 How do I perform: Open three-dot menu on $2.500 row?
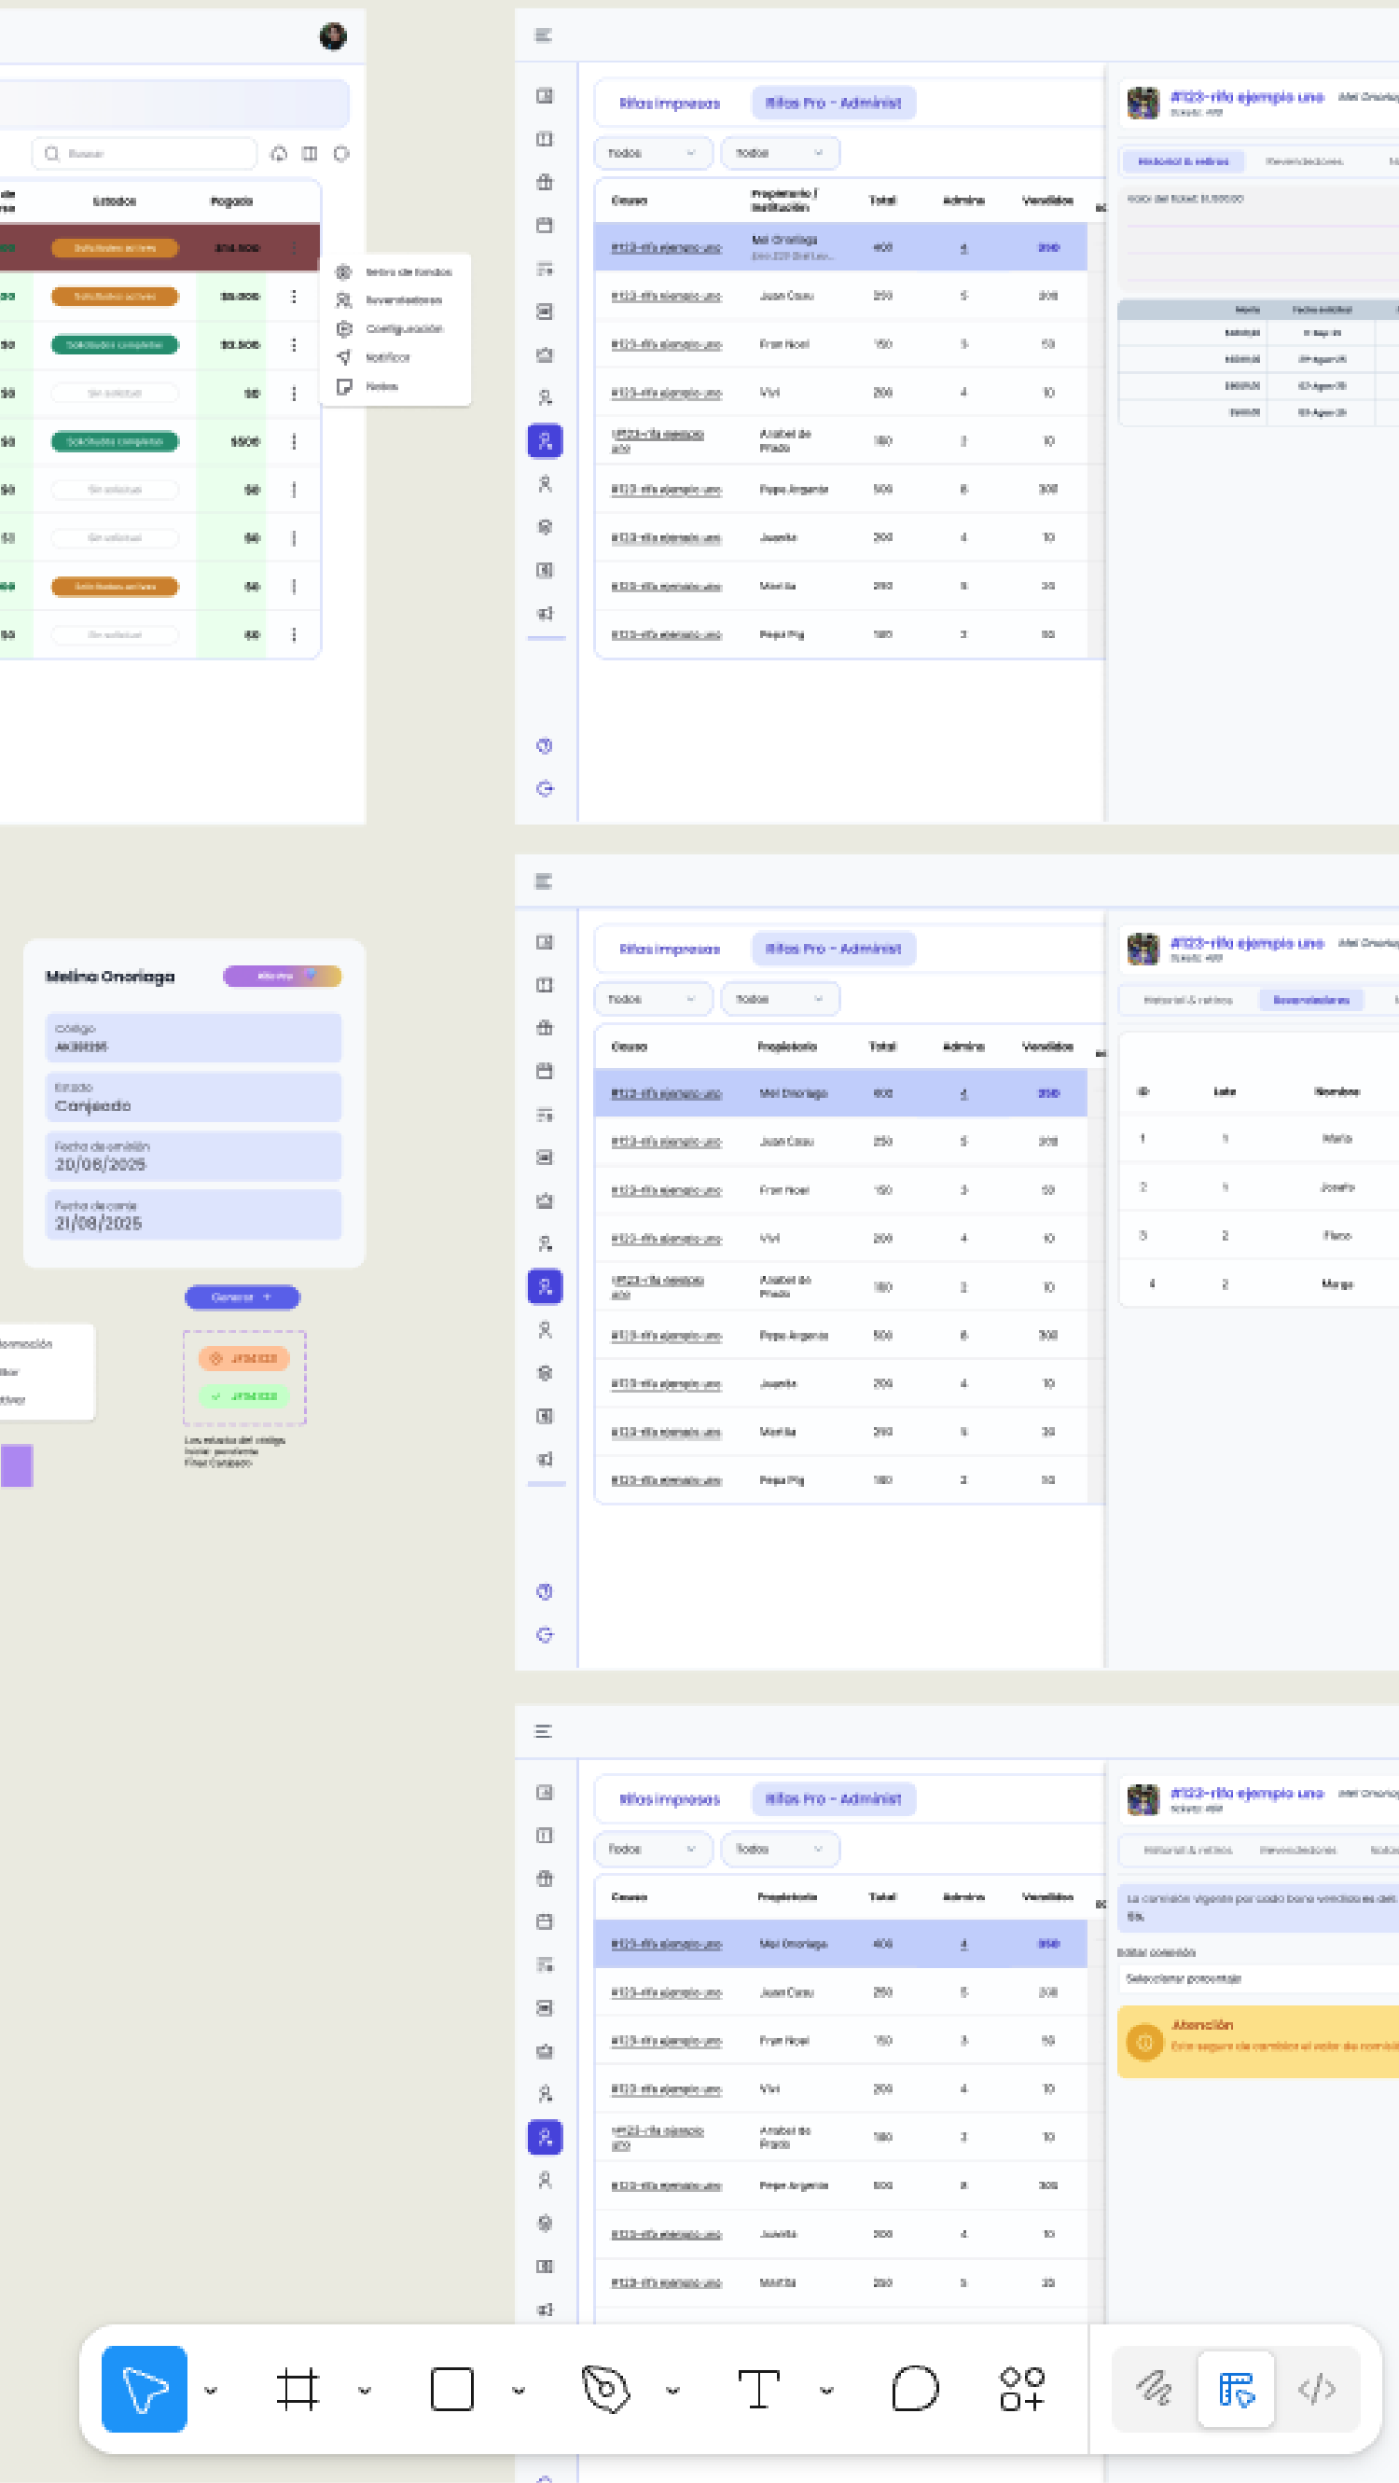point(294,344)
